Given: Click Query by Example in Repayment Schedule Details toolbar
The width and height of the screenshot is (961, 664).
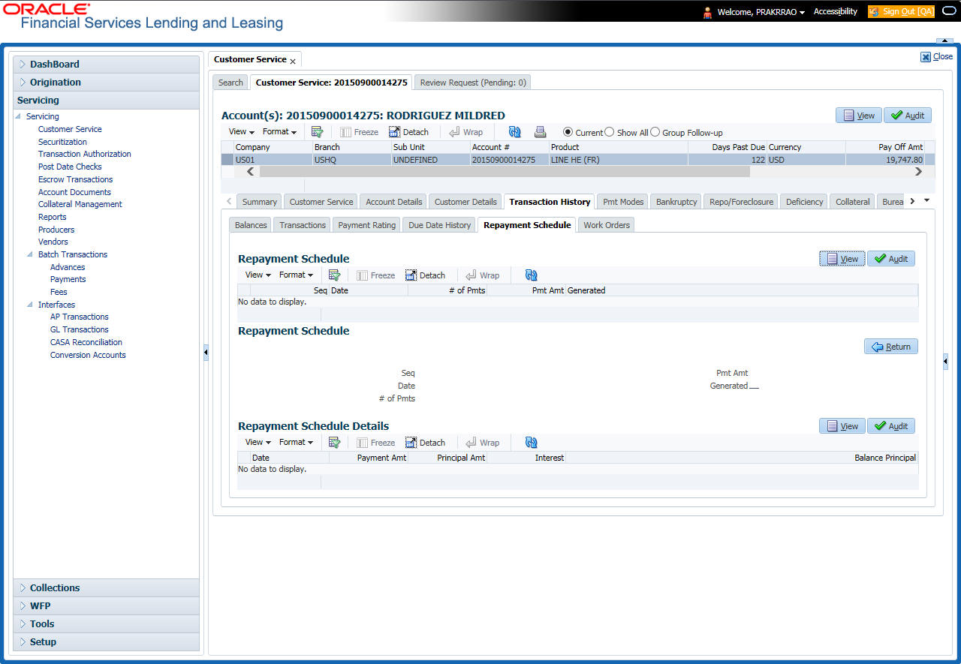Looking at the screenshot, I should (334, 443).
